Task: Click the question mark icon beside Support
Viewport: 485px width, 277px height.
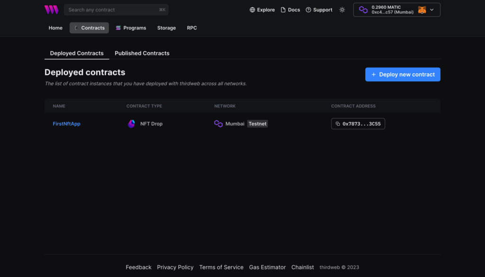Action: click(308, 10)
